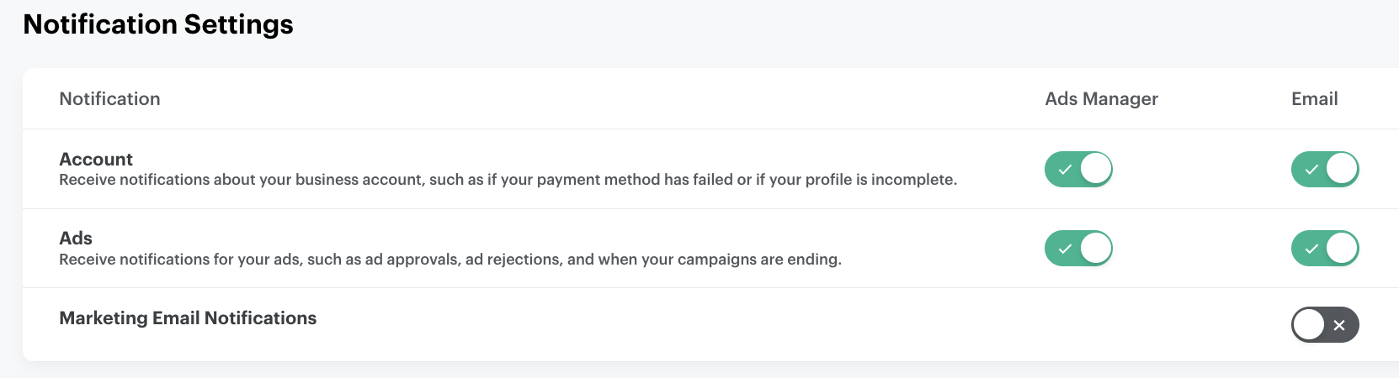Screen dimensions: 1399x378
Task: Click checkmark icon on Account Ads Manager switch
Action: click(1065, 170)
